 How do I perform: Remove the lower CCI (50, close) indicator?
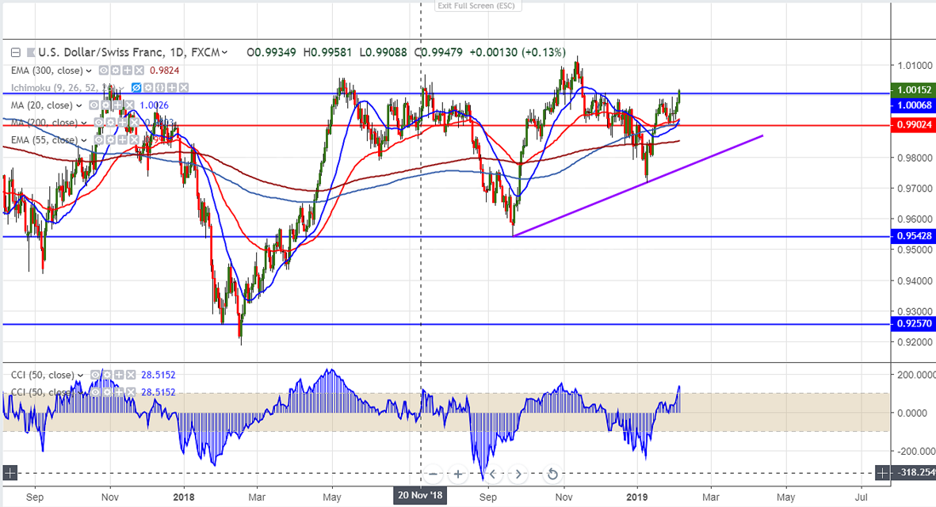pyautogui.click(x=131, y=392)
